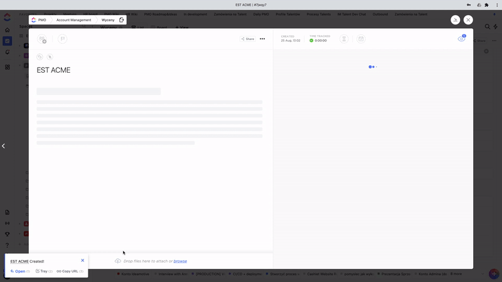Open the browser three-dot menu
Viewport: 502px width, 282px height.
[x=497, y=5]
